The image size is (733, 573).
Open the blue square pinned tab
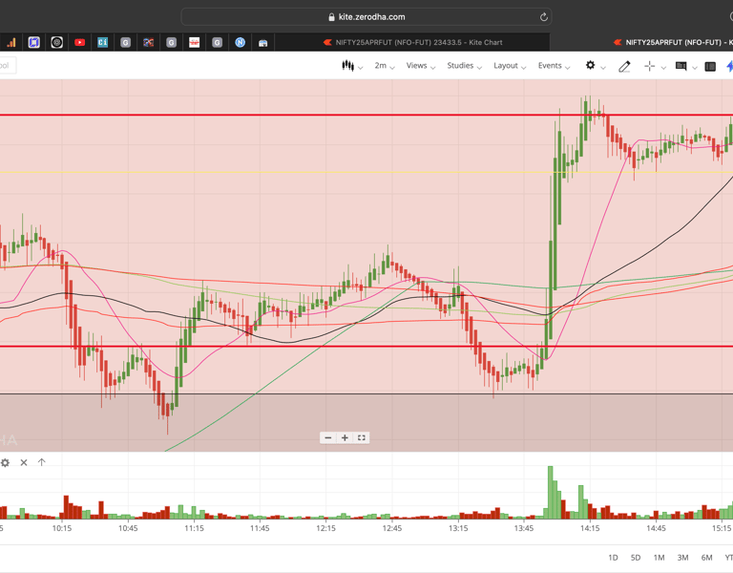pos(33,43)
